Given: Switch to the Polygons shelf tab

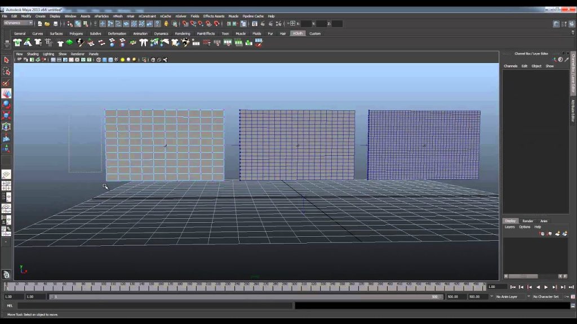Looking at the screenshot, I should (x=76, y=33).
